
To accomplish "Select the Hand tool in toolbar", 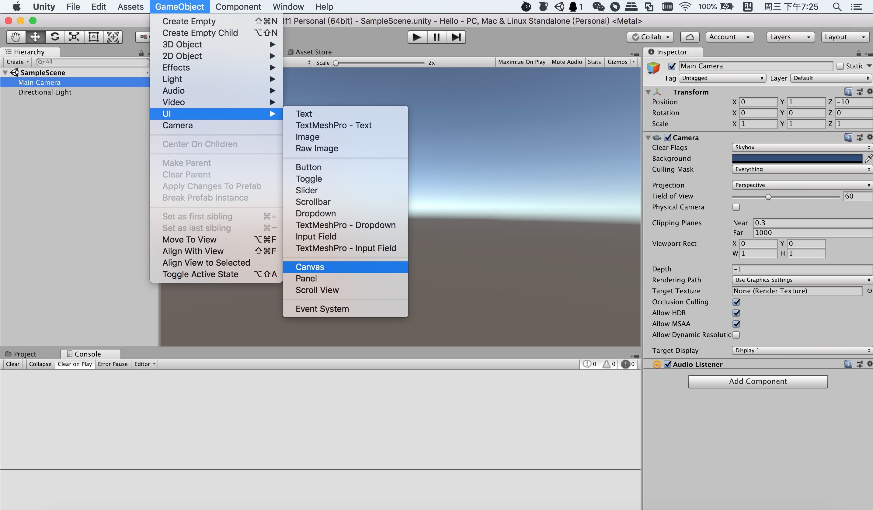I will [x=16, y=37].
